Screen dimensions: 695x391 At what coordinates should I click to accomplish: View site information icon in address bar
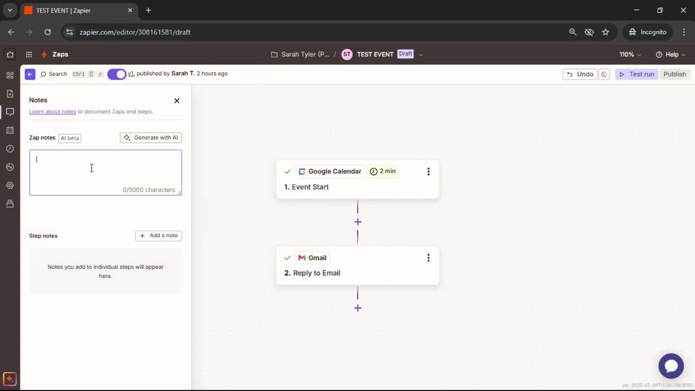pos(69,32)
